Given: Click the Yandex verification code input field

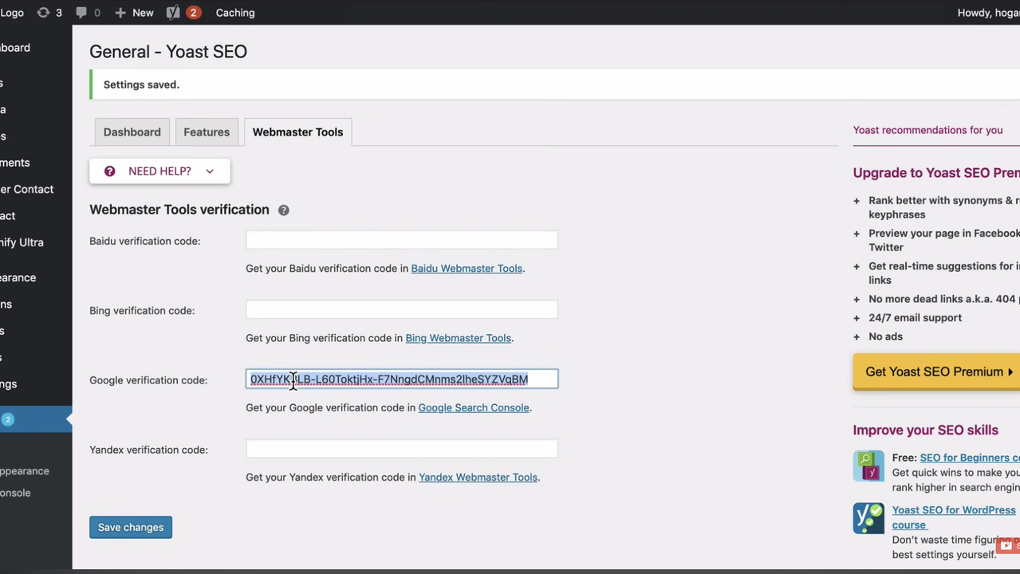Looking at the screenshot, I should 401,449.
